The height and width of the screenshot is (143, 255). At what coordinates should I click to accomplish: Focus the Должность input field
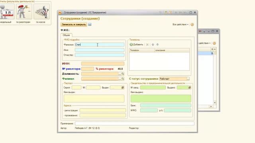(x=100, y=74)
